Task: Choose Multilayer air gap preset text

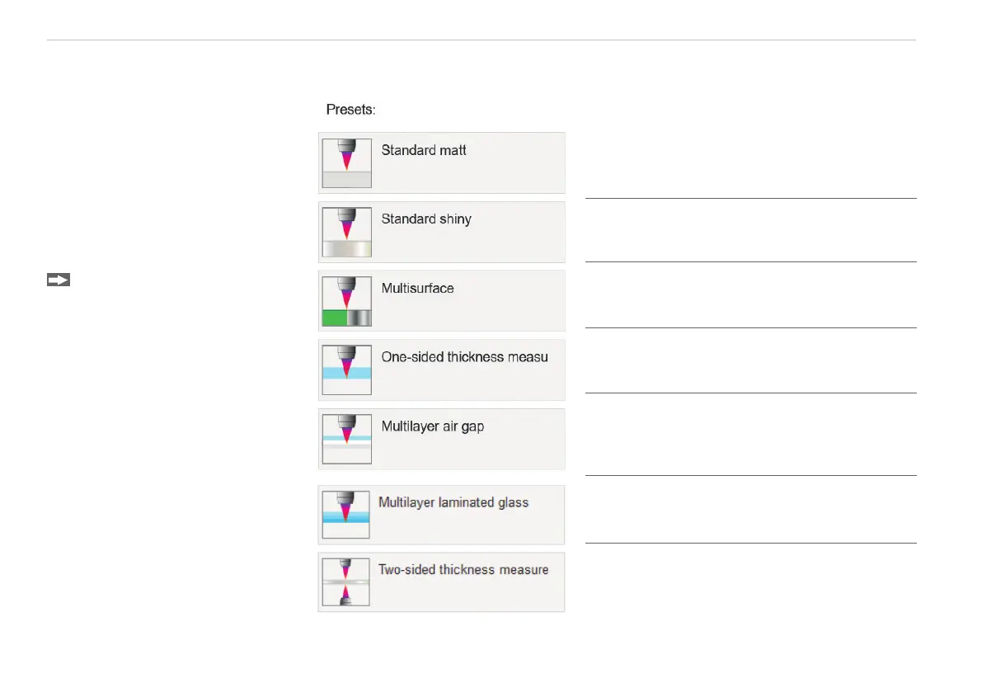Action: click(432, 426)
